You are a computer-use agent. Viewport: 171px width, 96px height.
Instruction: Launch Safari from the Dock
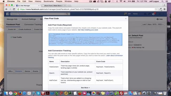point(24,93)
